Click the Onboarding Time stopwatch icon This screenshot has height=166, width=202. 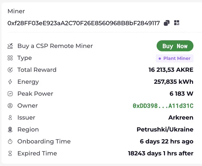tap(10, 142)
